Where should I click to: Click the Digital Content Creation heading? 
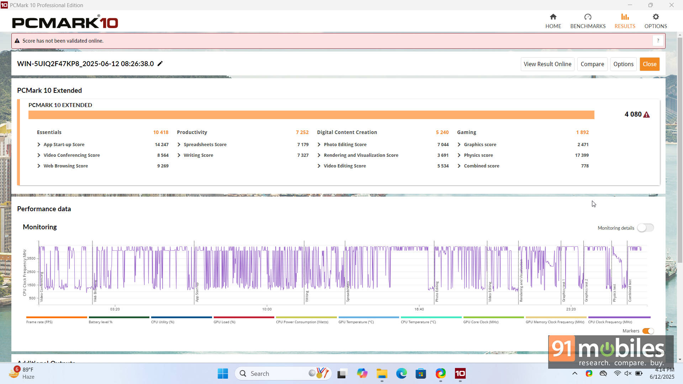[x=347, y=132]
